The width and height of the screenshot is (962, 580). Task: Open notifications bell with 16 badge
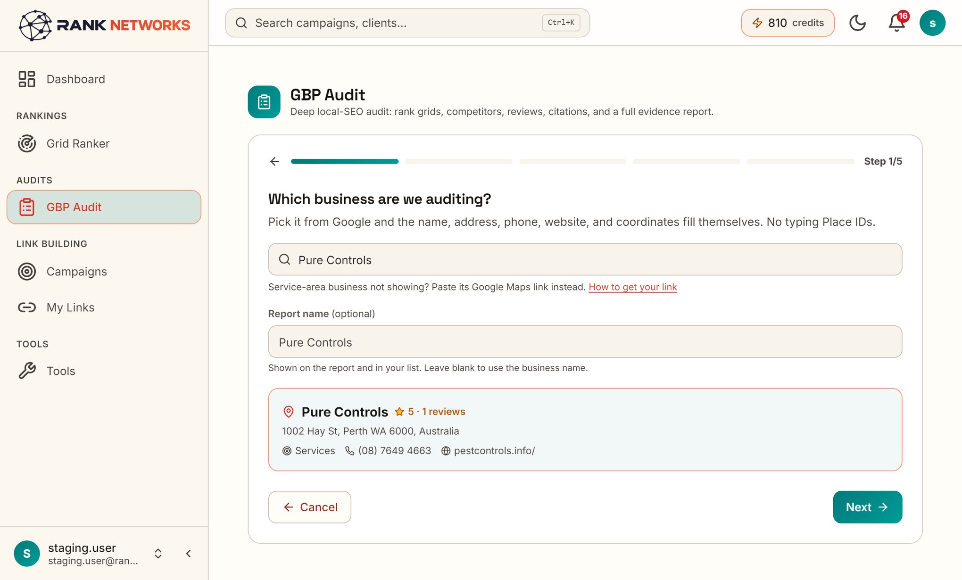click(896, 23)
